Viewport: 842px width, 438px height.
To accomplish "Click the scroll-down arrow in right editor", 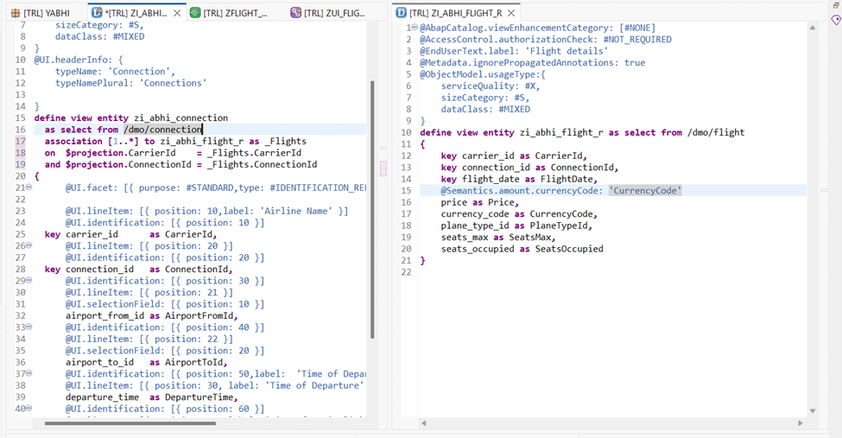I will pos(812,410).
